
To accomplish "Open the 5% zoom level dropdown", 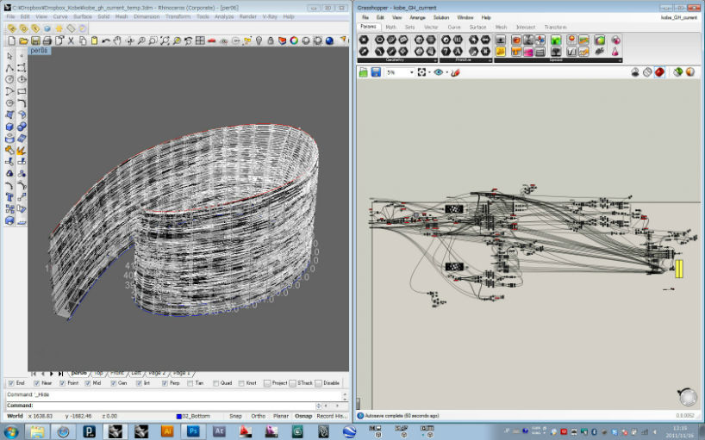I will pos(411,73).
